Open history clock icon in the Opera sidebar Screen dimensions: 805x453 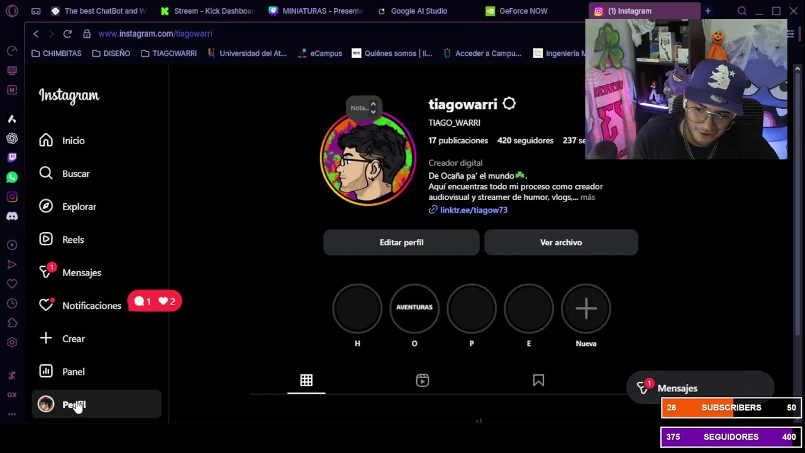[x=12, y=303]
